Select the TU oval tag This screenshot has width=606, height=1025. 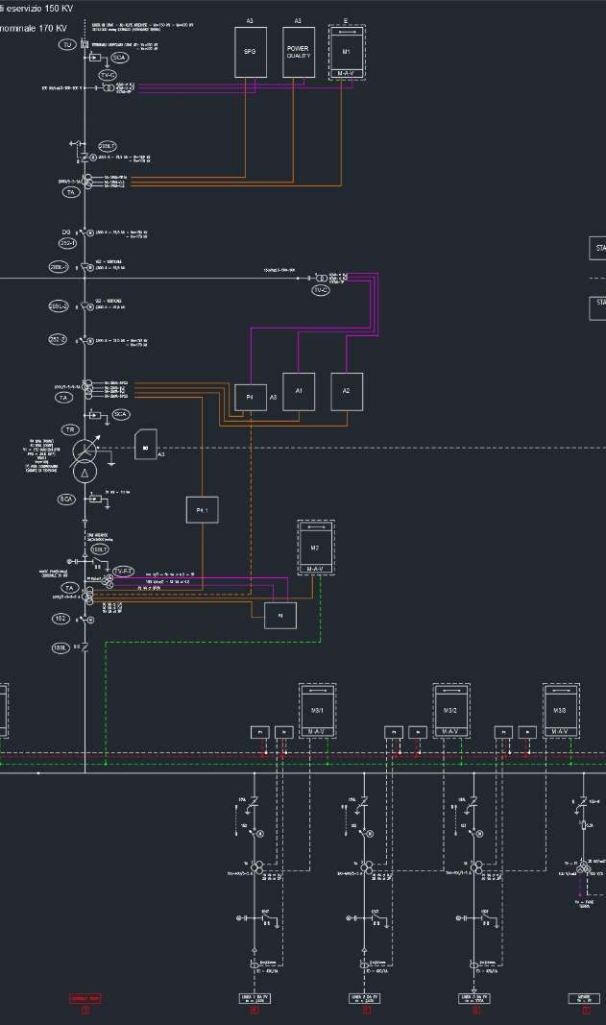pyautogui.click(x=67, y=44)
